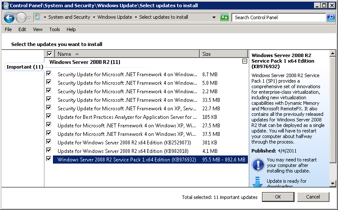Uncheck the 33.5 MB .NET security update
The height and width of the screenshot is (210, 338).
(x=49, y=99)
